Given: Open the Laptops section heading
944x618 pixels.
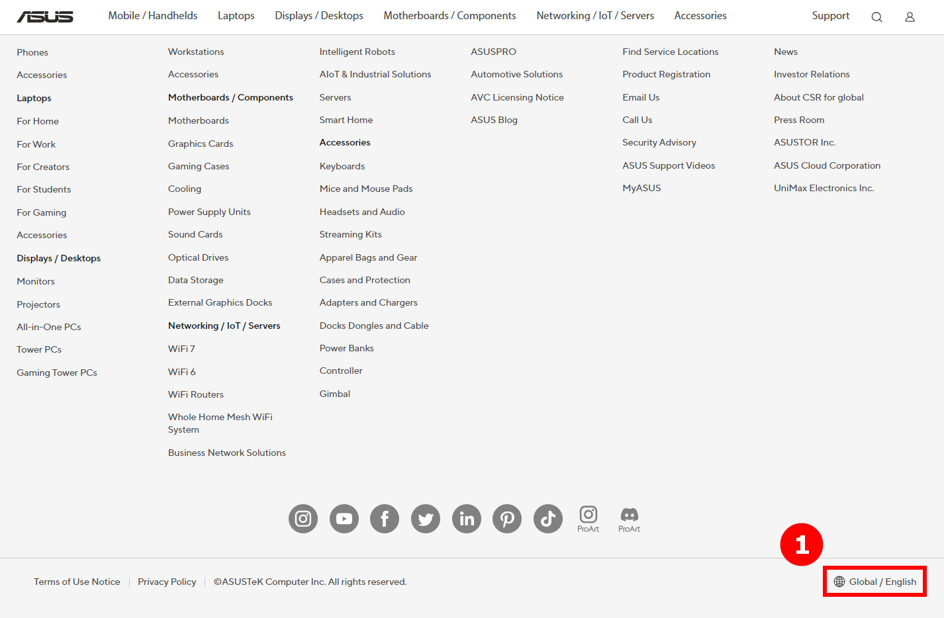Looking at the screenshot, I should 34,98.
